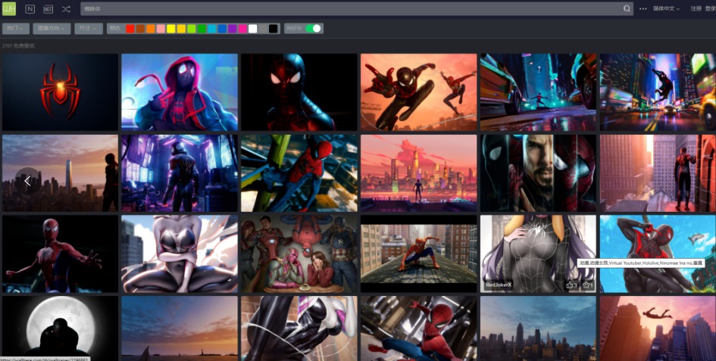Click the thumbs-up like icon on RedJokerX wallpaper

(x=570, y=285)
